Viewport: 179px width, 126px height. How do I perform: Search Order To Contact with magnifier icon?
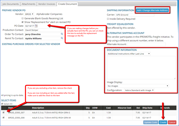click(x=61, y=34)
